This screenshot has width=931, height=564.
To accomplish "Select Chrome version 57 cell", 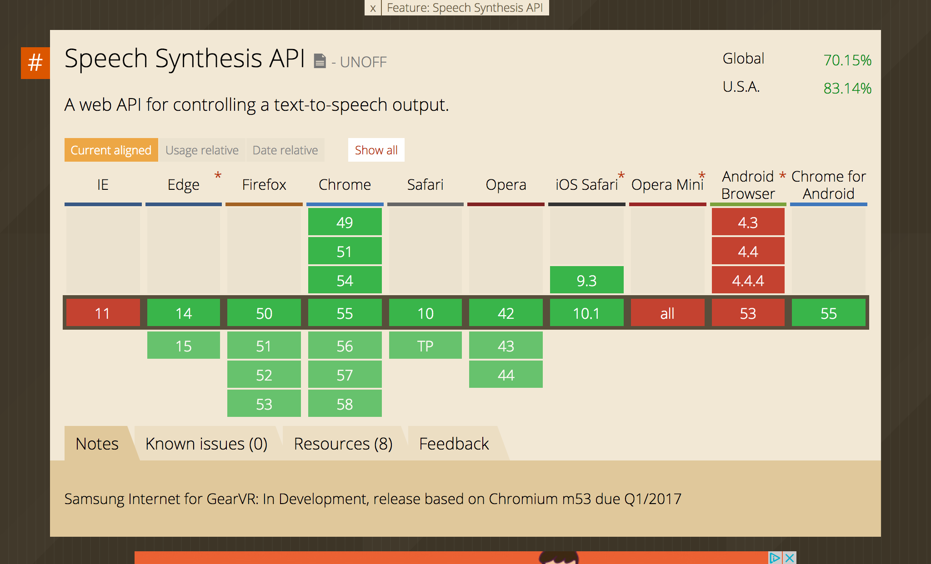I will coord(345,375).
